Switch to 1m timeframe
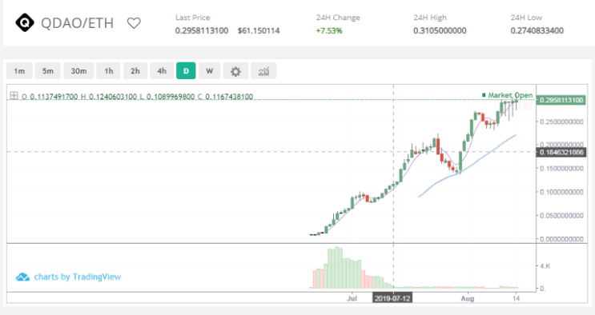The width and height of the screenshot is (595, 315). pyautogui.click(x=19, y=71)
